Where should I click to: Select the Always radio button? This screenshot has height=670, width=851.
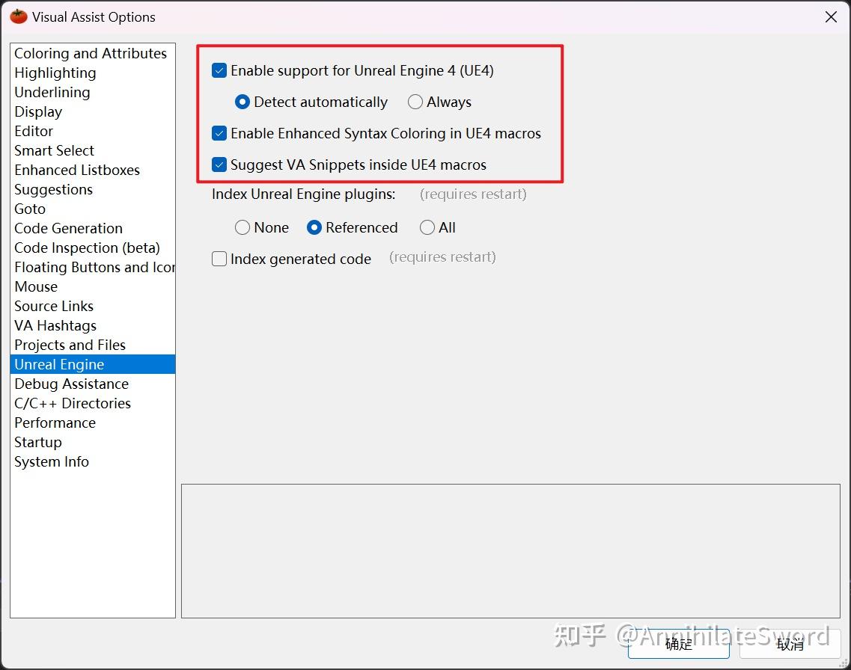415,102
